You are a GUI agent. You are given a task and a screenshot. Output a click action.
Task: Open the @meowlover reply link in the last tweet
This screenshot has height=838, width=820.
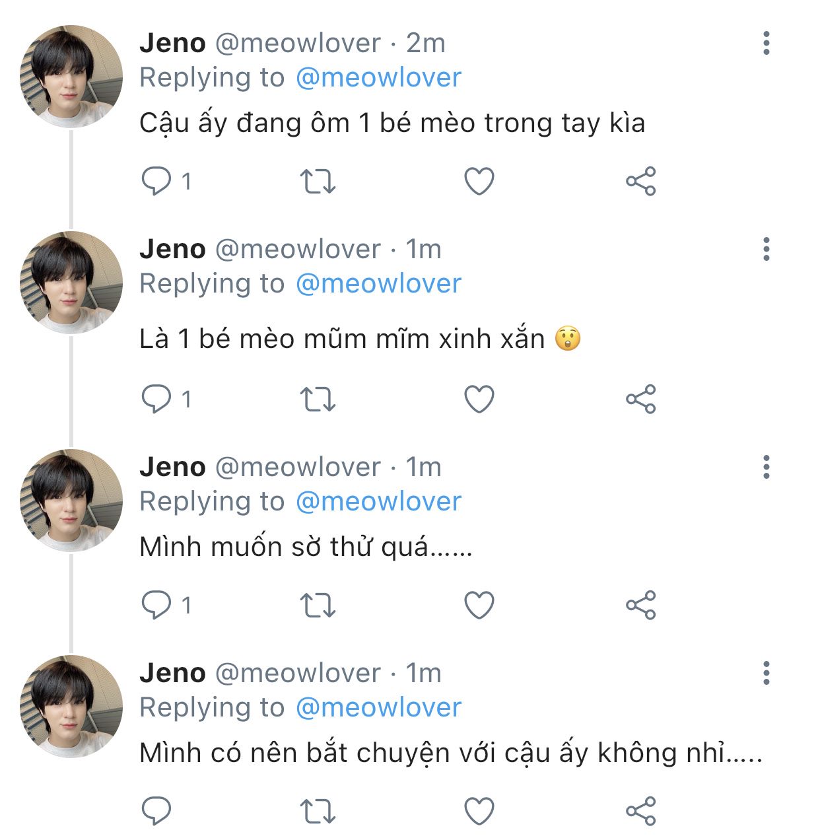tap(378, 708)
